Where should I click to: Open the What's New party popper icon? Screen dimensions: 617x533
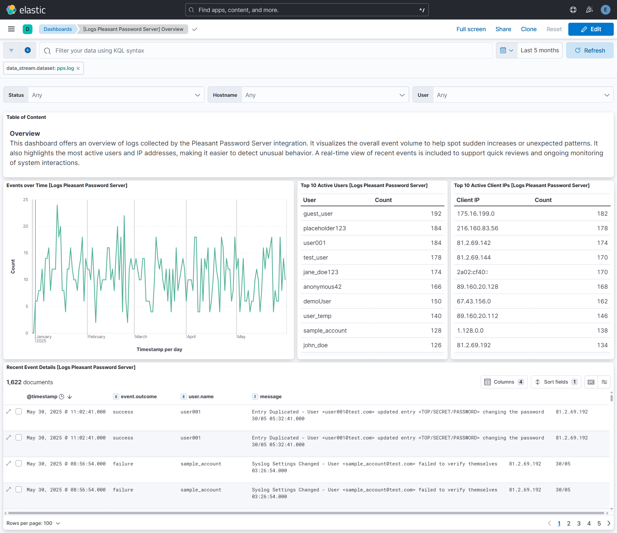[589, 10]
